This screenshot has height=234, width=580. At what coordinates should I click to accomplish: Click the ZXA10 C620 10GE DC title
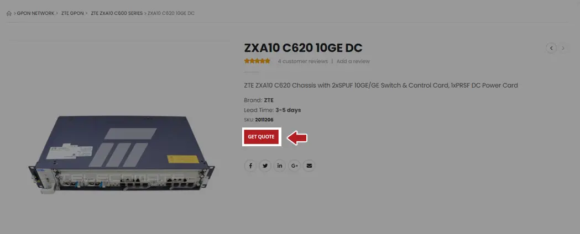(303, 48)
